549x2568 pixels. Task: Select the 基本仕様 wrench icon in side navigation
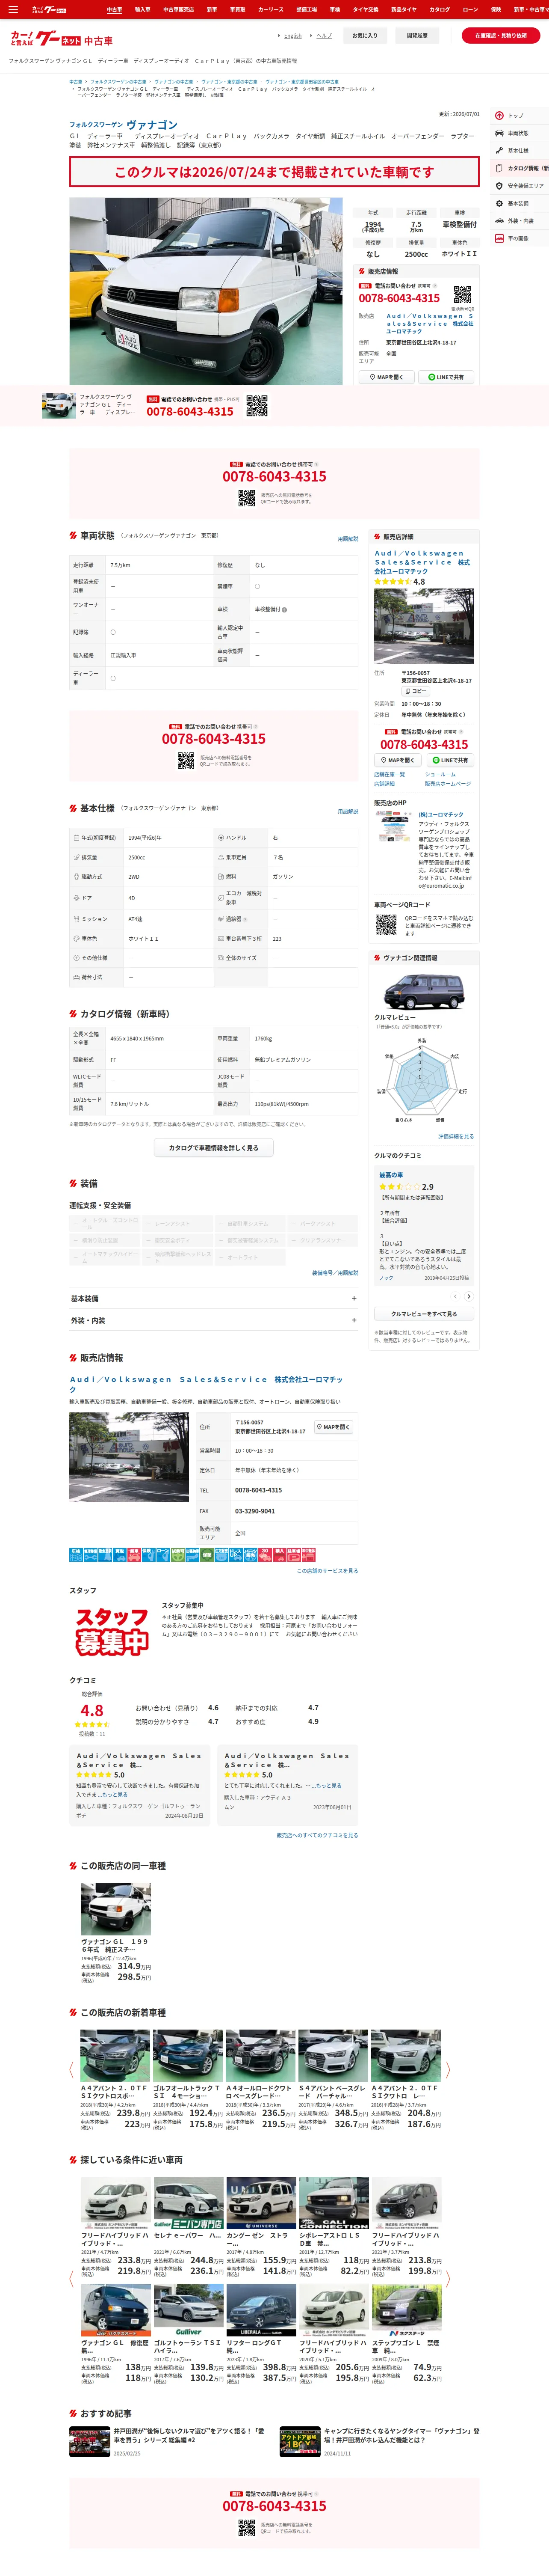499,151
